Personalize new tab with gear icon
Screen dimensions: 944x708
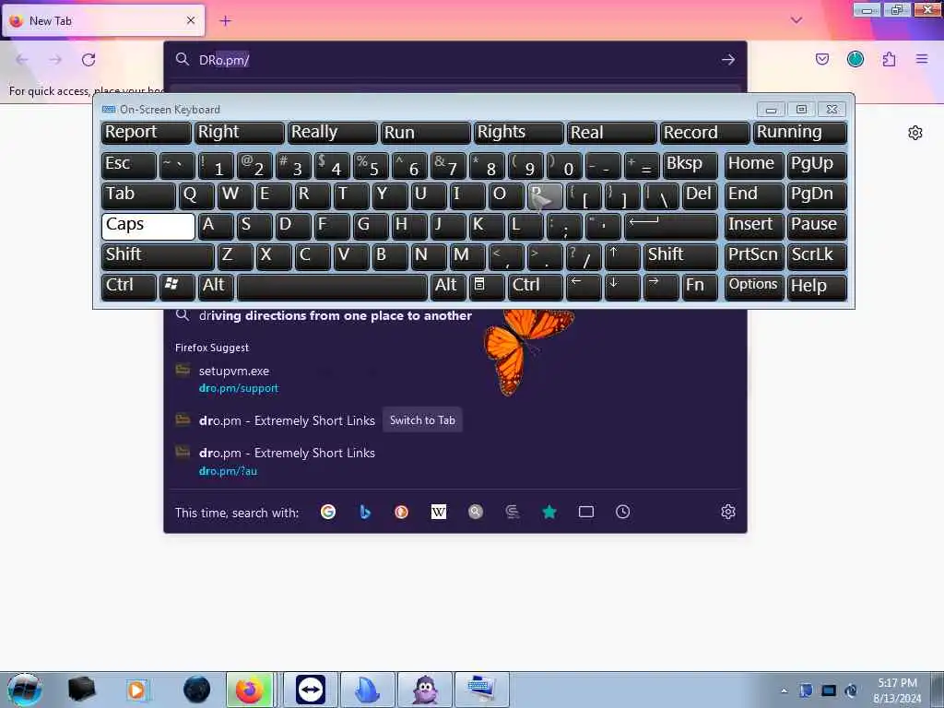[x=915, y=133]
